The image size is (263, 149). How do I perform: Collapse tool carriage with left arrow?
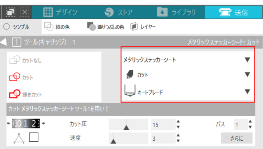click(x=3, y=42)
